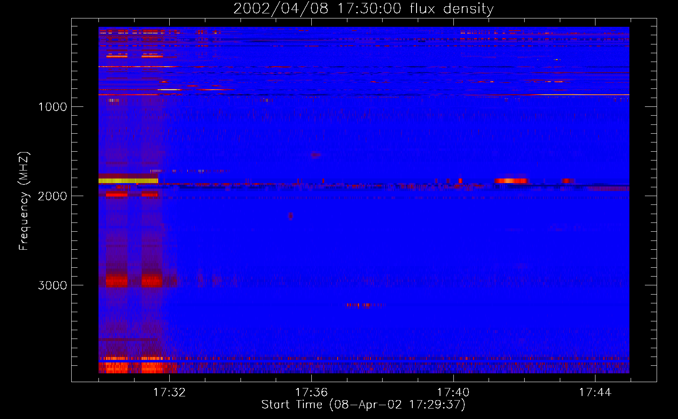This screenshot has width=678, height=419.
Task: Click the 2000 frequency tick label
Action: 52,196
